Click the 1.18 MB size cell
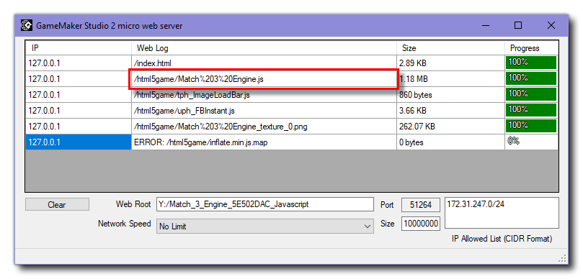583x279 pixels. pyautogui.click(x=450, y=79)
